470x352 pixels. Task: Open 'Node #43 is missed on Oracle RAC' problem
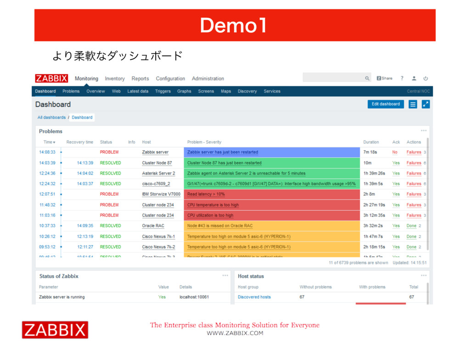coord(220,225)
